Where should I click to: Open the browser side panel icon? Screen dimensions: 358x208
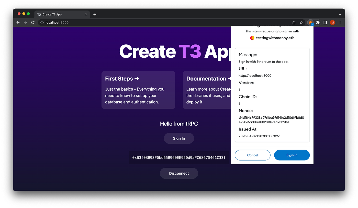[325, 22]
